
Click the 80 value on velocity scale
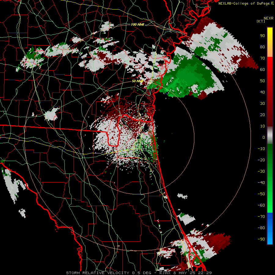[262, 47]
